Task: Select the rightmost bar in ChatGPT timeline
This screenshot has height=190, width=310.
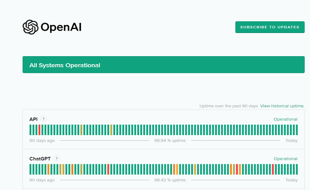Action: pos(296,169)
